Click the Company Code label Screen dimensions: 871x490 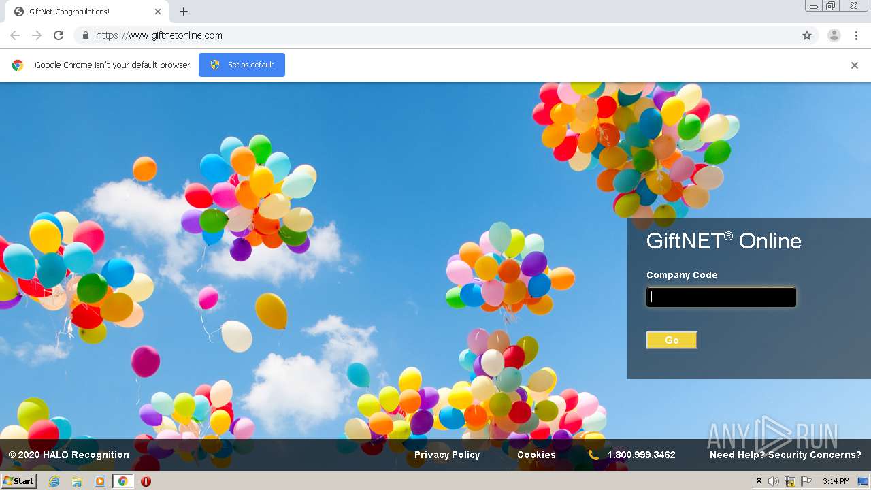pyautogui.click(x=682, y=275)
